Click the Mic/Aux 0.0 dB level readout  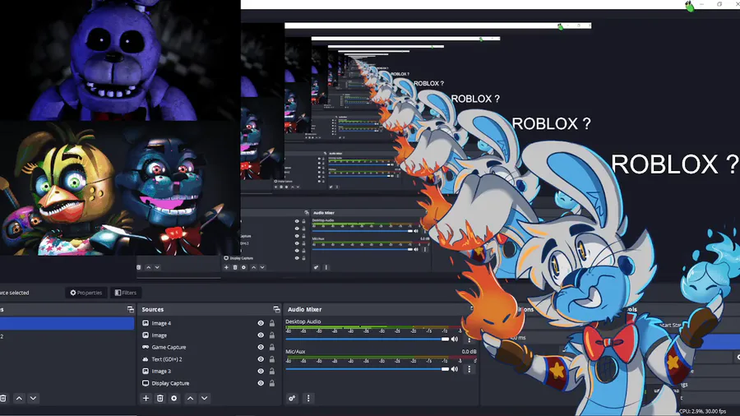pyautogui.click(x=469, y=351)
